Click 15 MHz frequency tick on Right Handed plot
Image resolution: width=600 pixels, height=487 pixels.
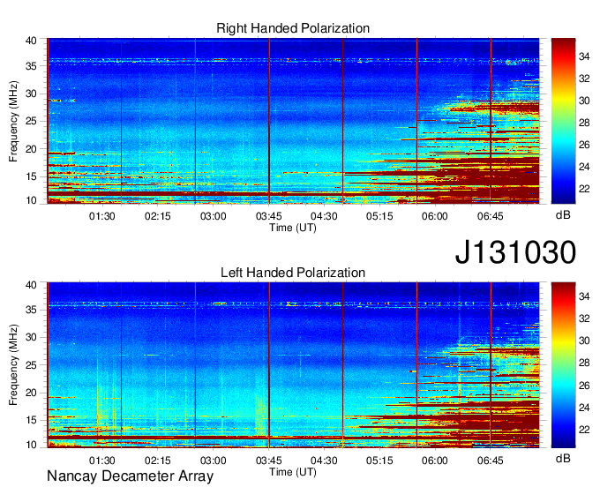click(x=31, y=176)
